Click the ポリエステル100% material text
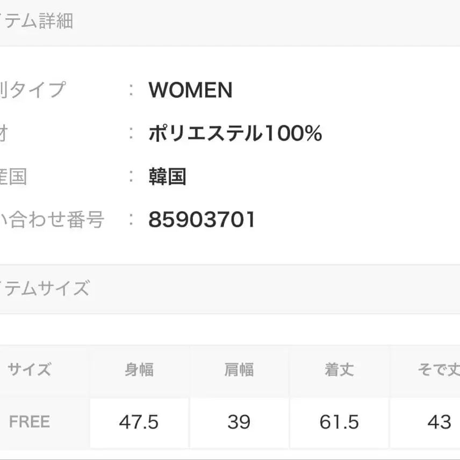 pos(235,133)
